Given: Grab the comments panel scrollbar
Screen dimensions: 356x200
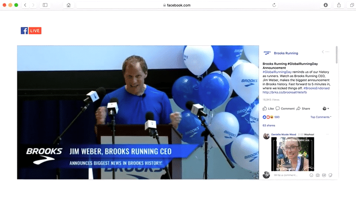Looking at the screenshot, I should pyautogui.click(x=336, y=55).
